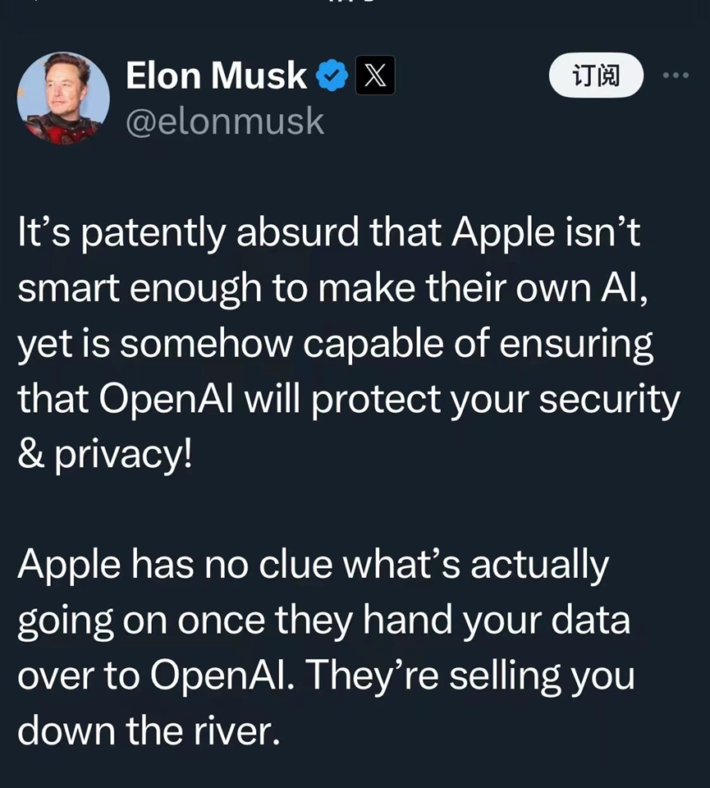
Task: Click the phrase "They're selling you"
Action: point(470,676)
